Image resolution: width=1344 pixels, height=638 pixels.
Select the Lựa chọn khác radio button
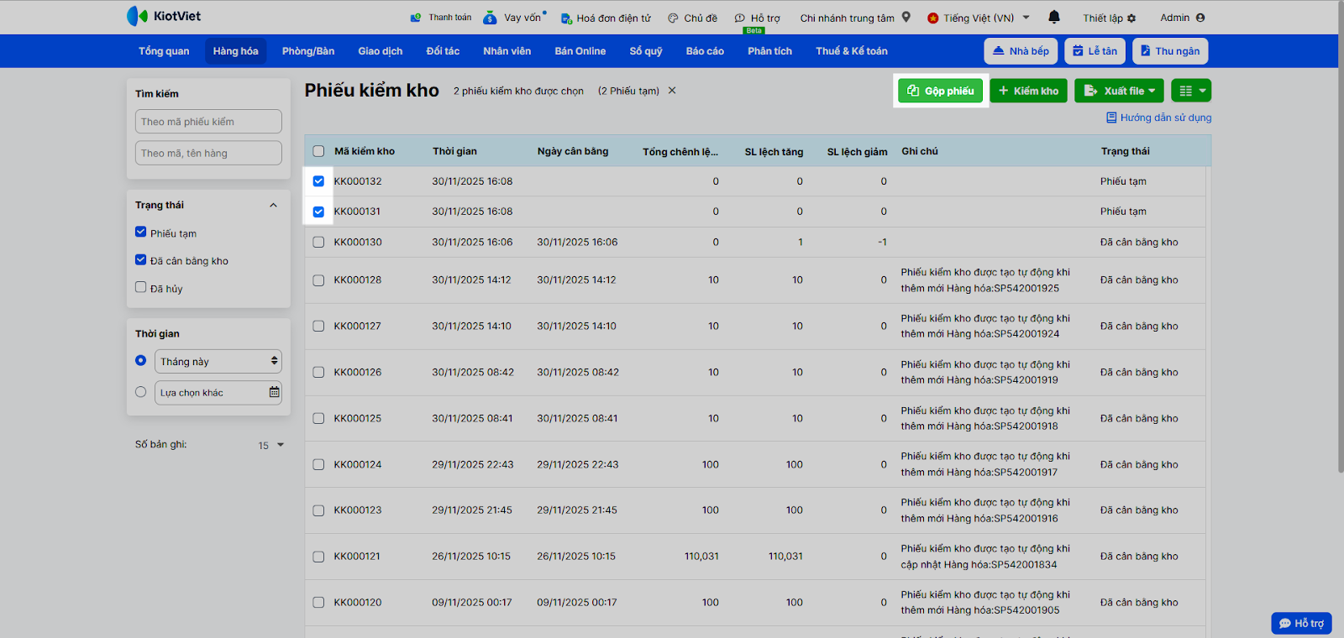tap(141, 392)
